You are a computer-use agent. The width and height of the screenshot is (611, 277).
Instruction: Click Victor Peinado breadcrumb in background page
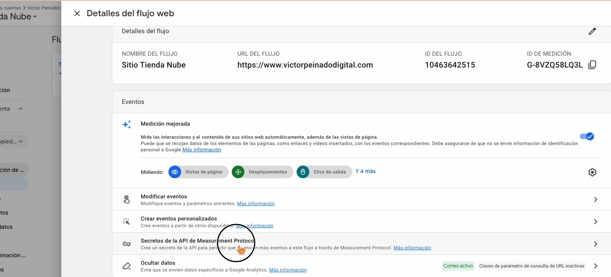44,8
